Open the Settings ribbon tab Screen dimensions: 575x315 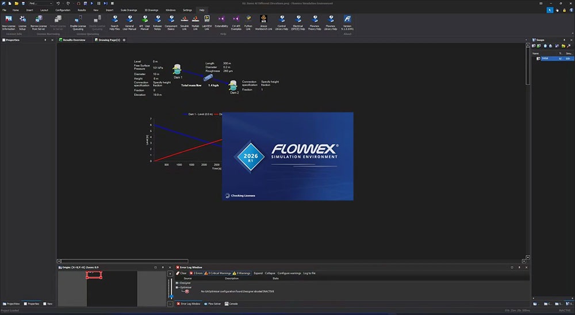[187, 10]
